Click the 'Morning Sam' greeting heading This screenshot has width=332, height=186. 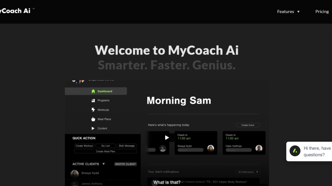tap(179, 101)
